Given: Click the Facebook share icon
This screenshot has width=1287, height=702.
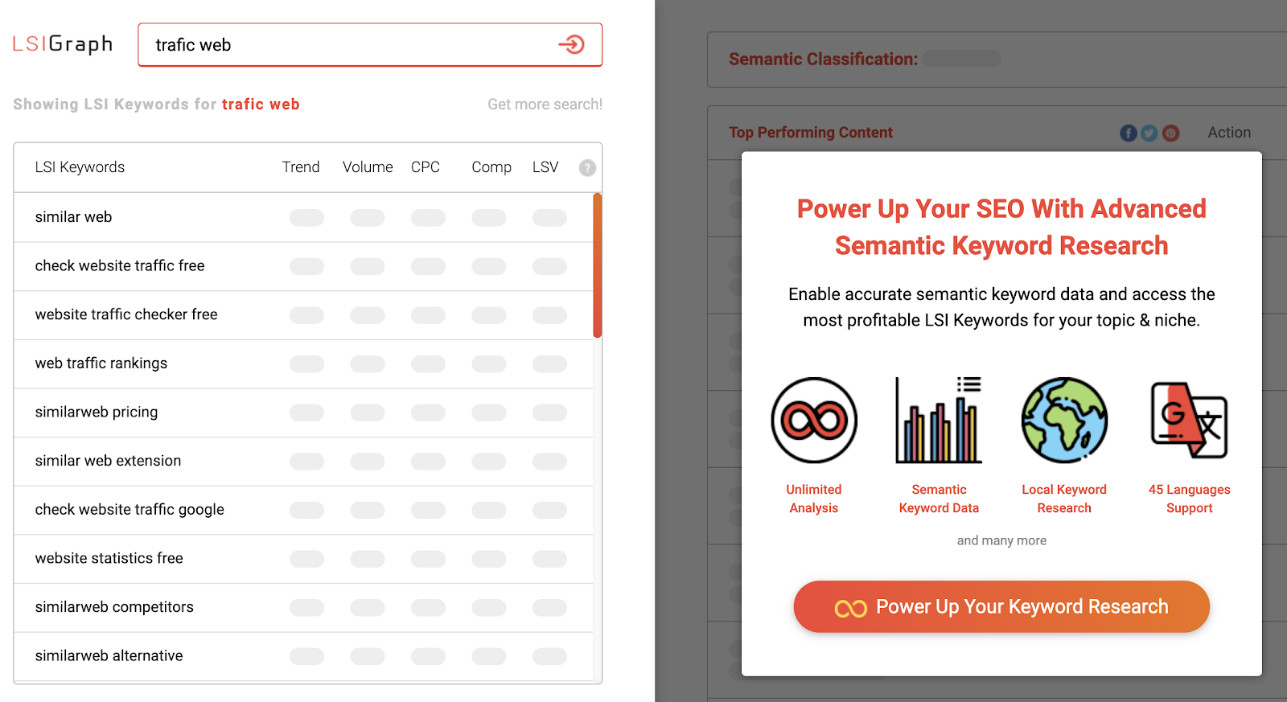Looking at the screenshot, I should (x=1129, y=133).
